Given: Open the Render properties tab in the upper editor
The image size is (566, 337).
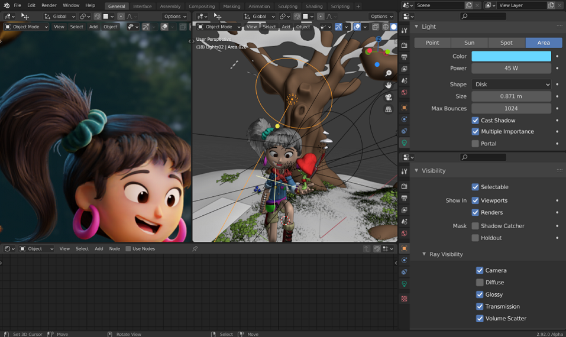Looking at the screenshot, I should (405, 45).
